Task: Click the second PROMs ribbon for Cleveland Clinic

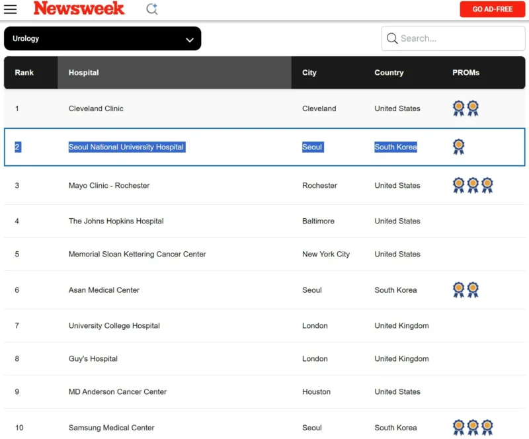Action: [x=473, y=108]
